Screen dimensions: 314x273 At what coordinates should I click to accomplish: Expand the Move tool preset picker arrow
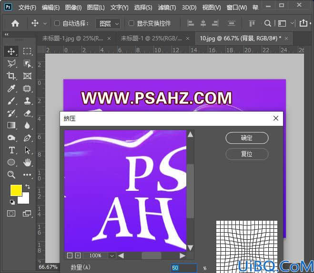(x=45, y=24)
